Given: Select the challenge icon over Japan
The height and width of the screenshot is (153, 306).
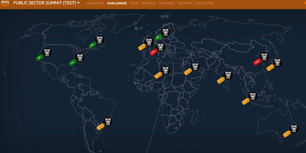Looking at the screenshot, I should point(277,63).
